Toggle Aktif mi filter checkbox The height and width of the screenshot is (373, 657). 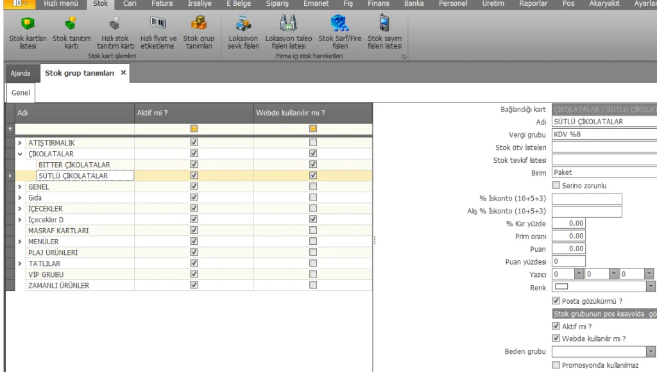click(x=194, y=129)
